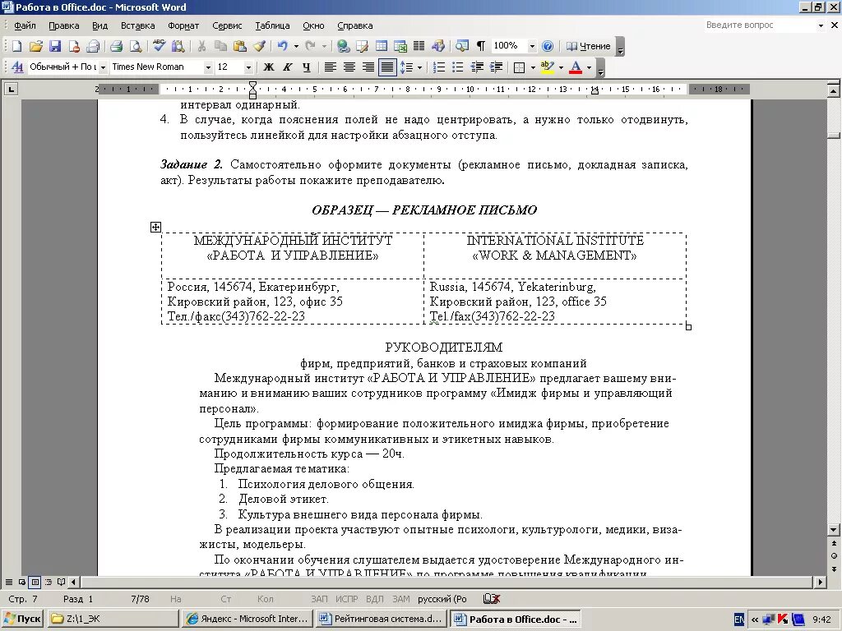The image size is (842, 631).
Task: Click the Чтение reading mode button
Action: point(589,46)
